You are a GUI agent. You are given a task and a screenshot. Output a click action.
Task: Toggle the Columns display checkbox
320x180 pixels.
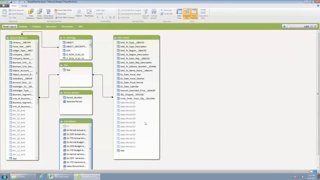click(x=35, y=26)
